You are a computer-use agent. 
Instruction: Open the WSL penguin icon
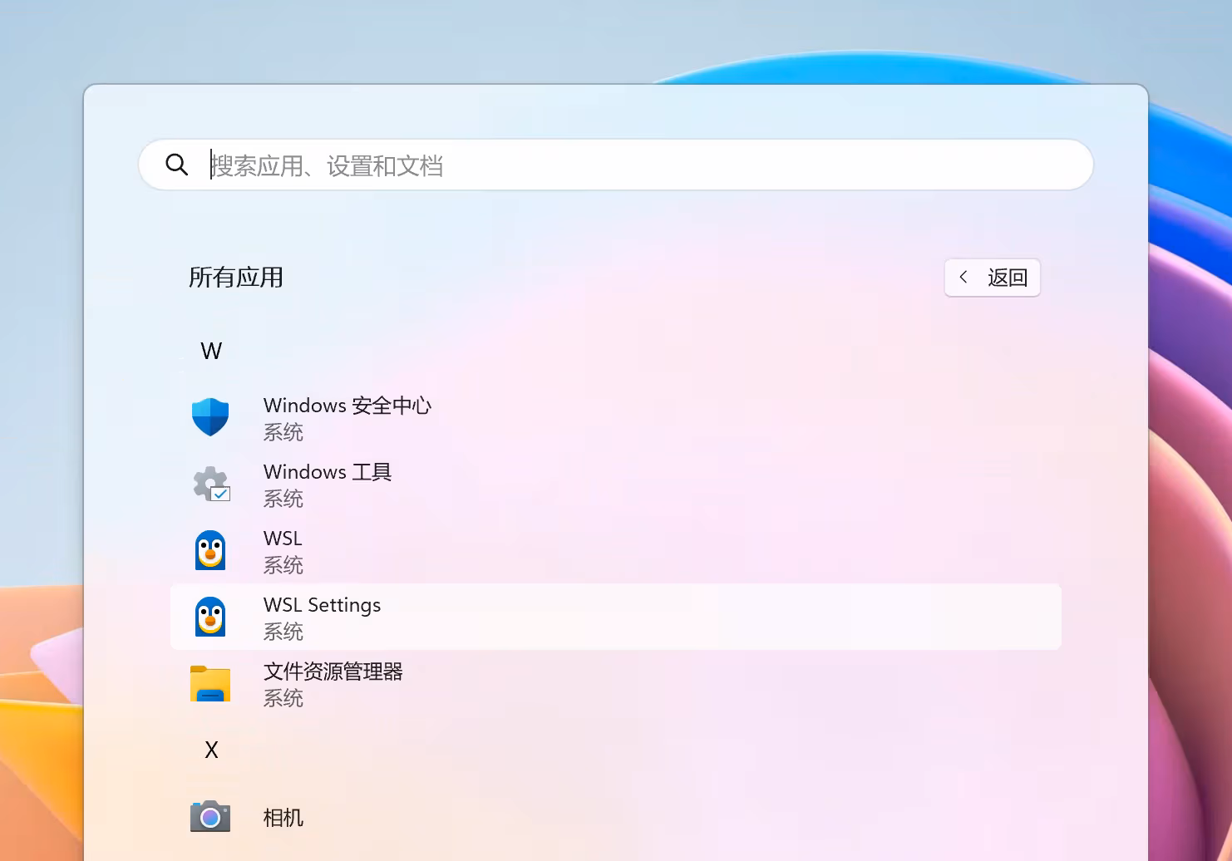click(x=210, y=550)
